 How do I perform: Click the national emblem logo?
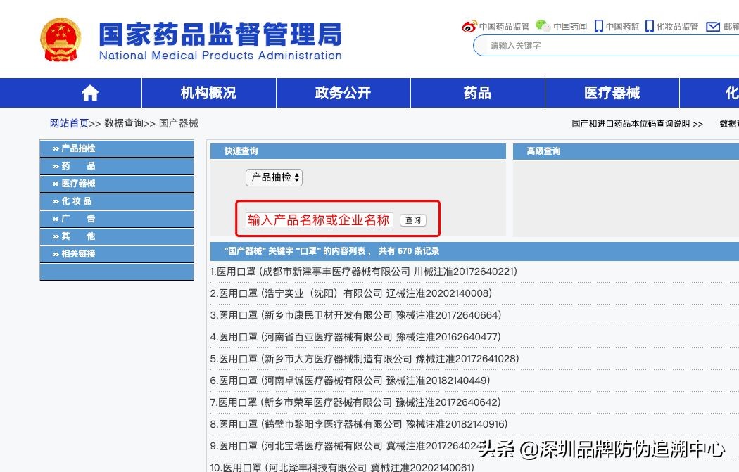[x=61, y=38]
